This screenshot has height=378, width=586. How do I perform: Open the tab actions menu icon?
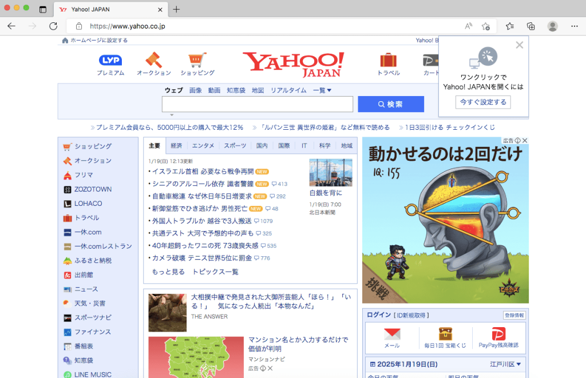click(x=43, y=9)
